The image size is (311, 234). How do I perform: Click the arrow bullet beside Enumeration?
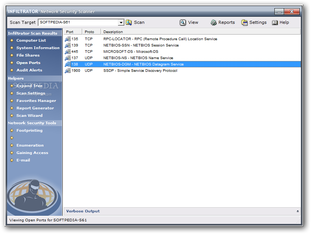pos(12,145)
